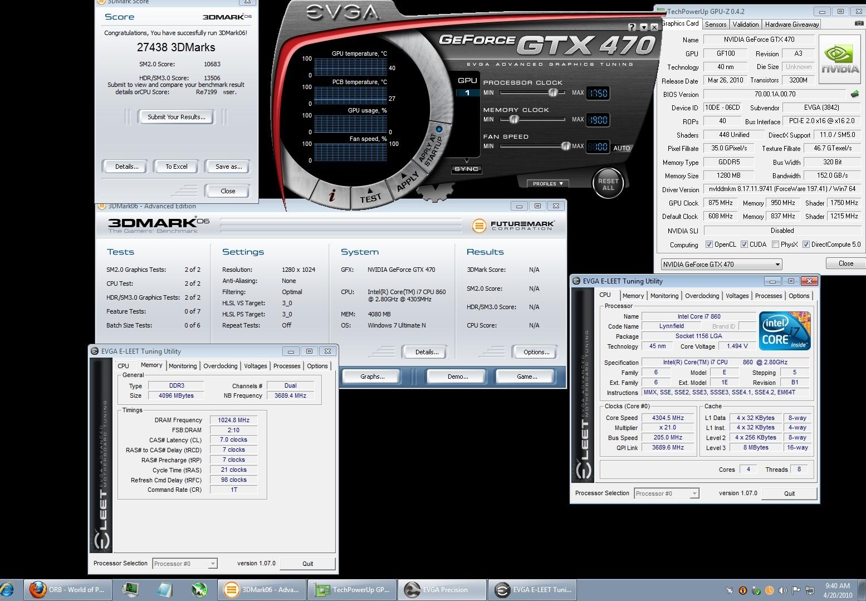
Task: Click the Processor Clock slider handle
Action: (x=553, y=92)
